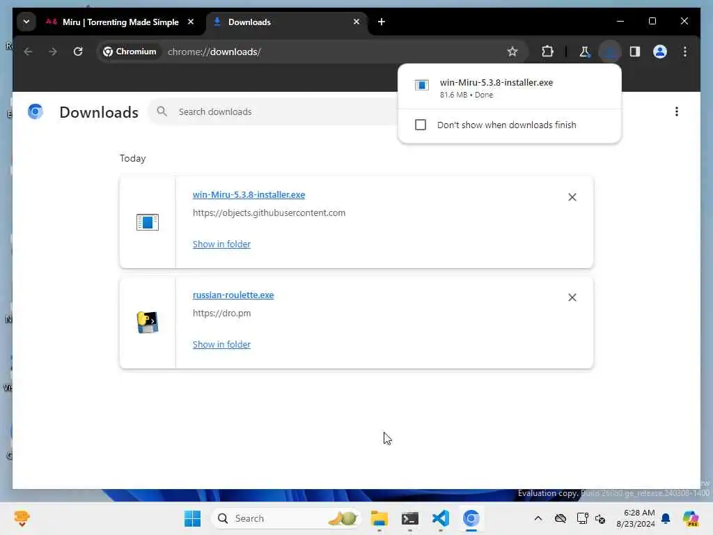Click the cloud sync tray icon
This screenshot has width=713, height=535.
tap(561, 518)
